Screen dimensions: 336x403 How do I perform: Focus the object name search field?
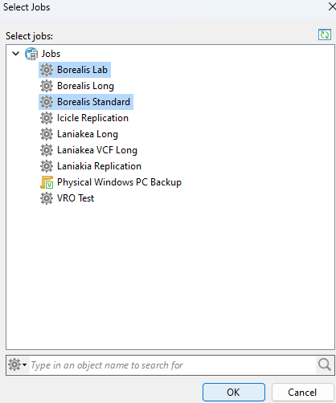tap(173, 365)
